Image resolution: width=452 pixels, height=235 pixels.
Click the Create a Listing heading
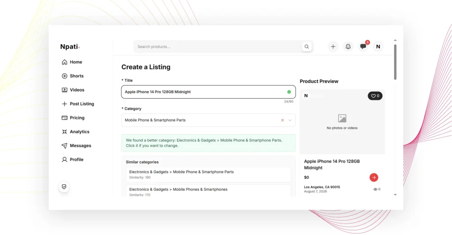click(146, 67)
